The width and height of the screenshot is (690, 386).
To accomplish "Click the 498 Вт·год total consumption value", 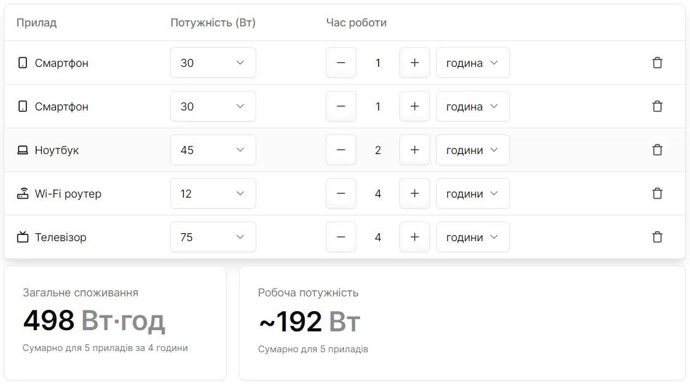I will click(93, 320).
